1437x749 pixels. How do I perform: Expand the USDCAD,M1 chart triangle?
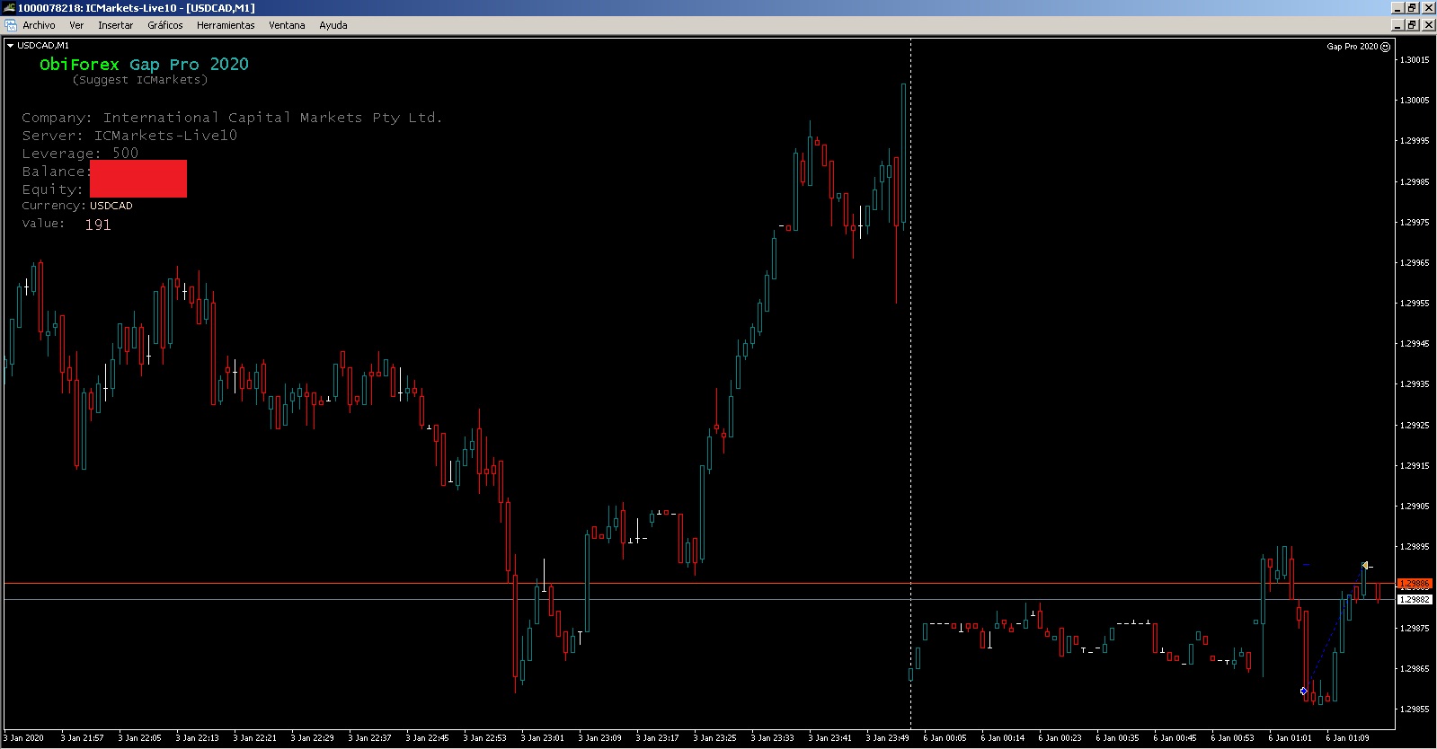(x=11, y=45)
